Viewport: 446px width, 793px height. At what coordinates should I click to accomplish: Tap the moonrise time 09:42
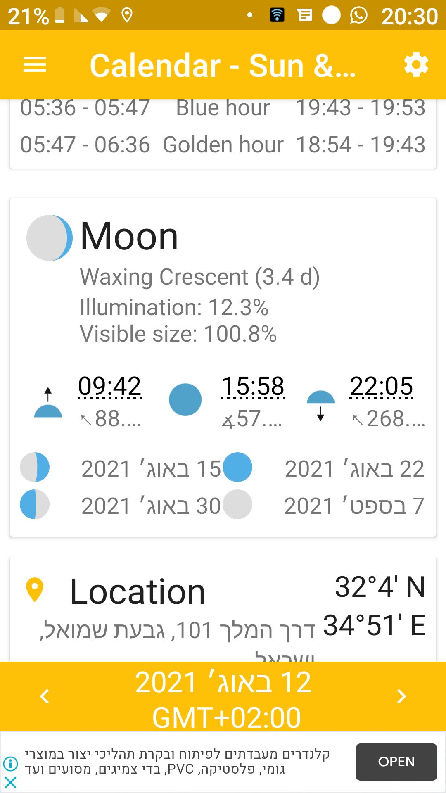click(x=110, y=386)
